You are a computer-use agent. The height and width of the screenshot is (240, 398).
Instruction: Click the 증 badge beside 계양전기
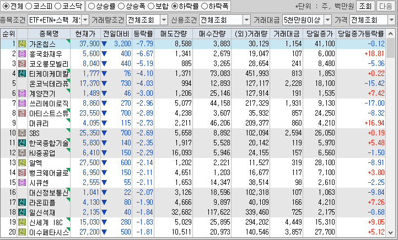pos(22,93)
